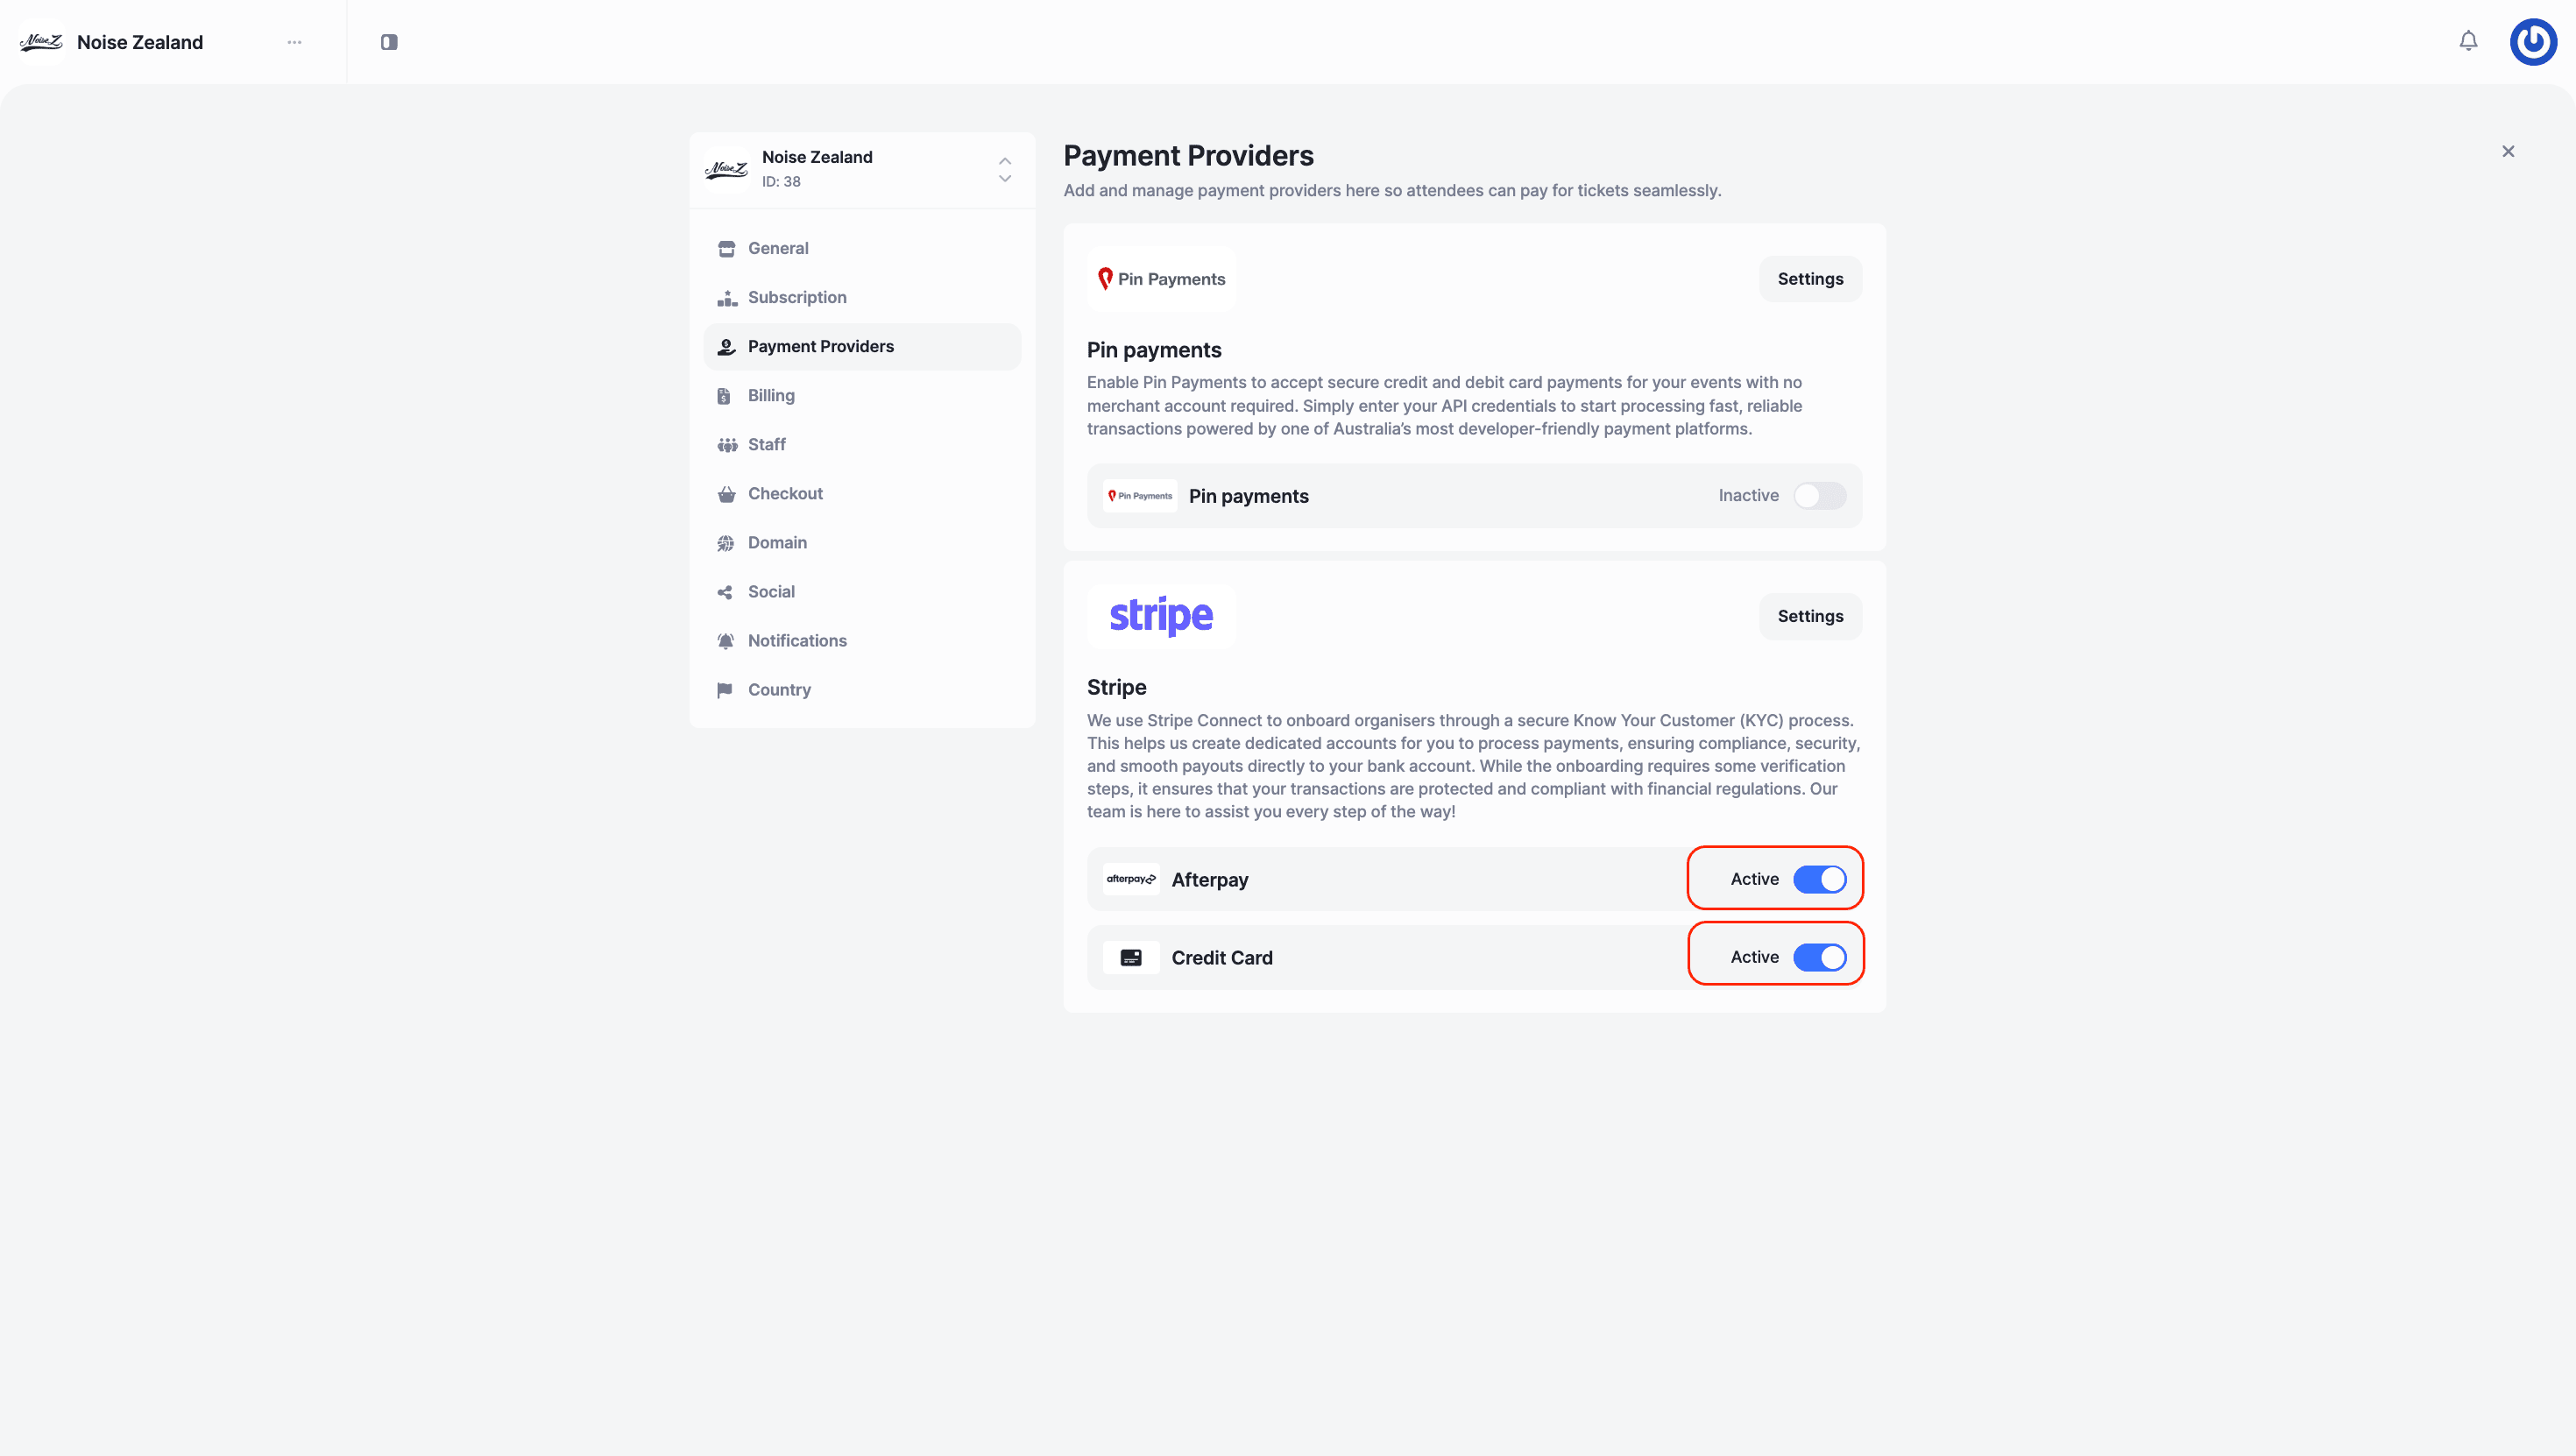Click the Stripe logo
This screenshot has height=1456, width=2576.
[1161, 616]
